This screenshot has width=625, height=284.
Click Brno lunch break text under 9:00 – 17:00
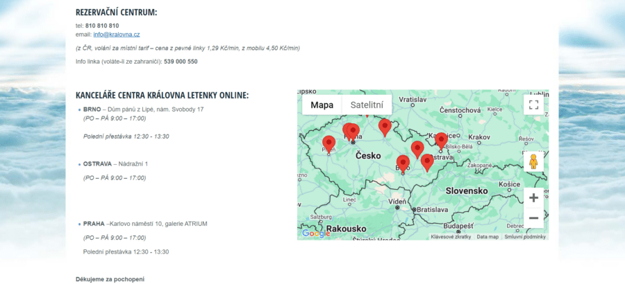click(x=126, y=136)
